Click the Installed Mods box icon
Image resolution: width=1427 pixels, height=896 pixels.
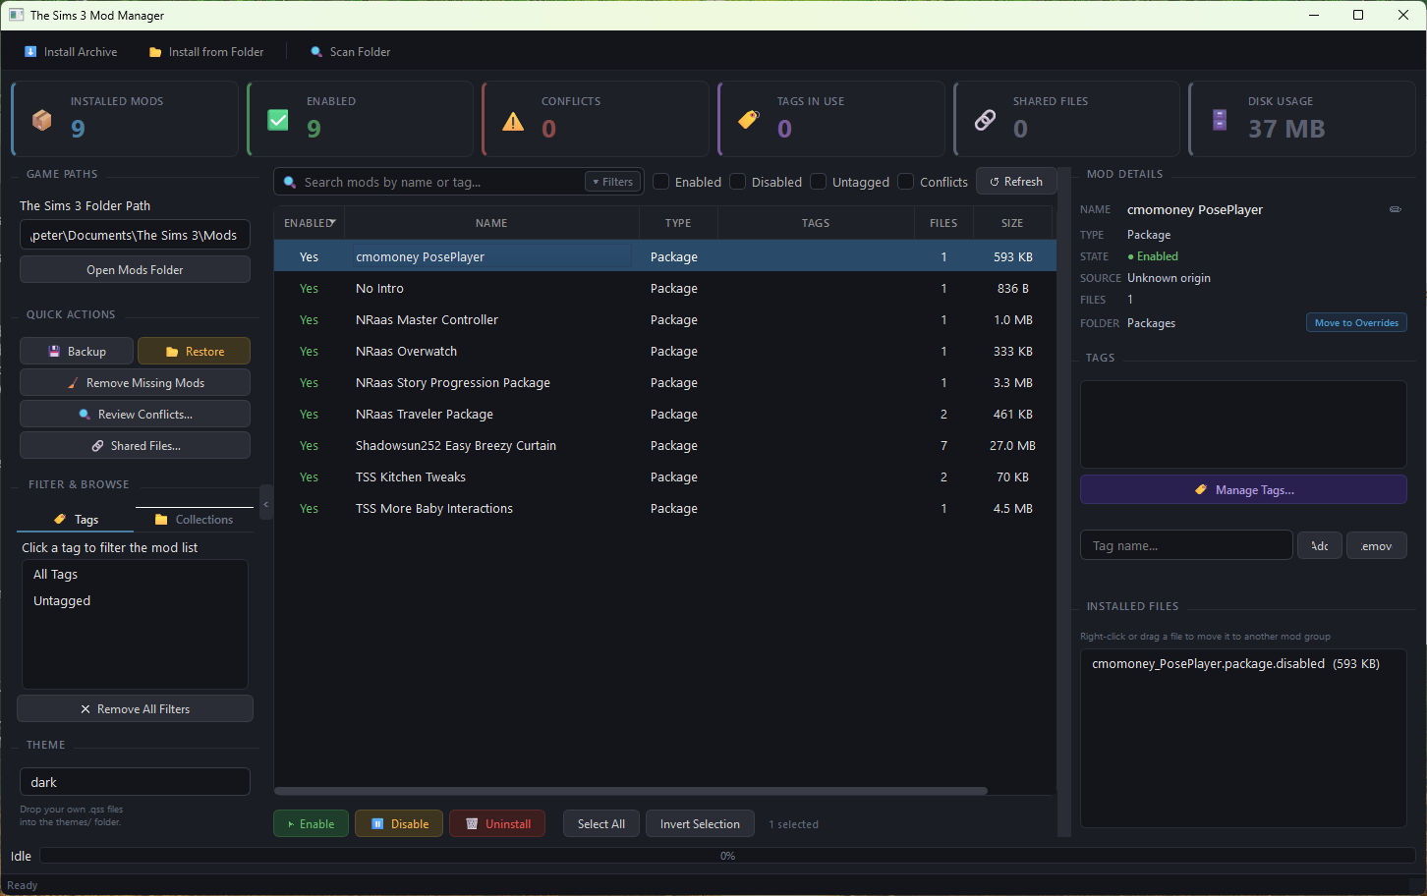[42, 120]
